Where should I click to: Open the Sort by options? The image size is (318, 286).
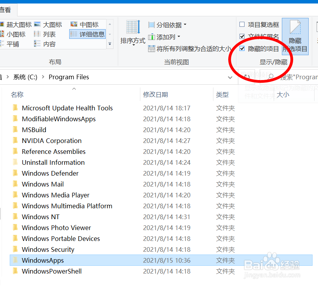click(133, 33)
